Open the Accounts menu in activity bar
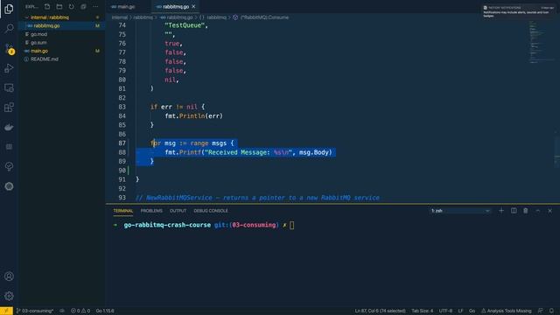Screen dimensions: 560x315 tap(9, 276)
